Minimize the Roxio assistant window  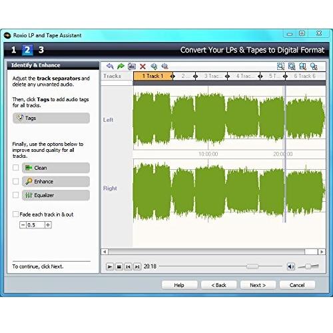pos(290,34)
